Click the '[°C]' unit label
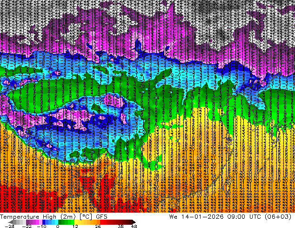The image size is (295, 228). click(x=86, y=216)
